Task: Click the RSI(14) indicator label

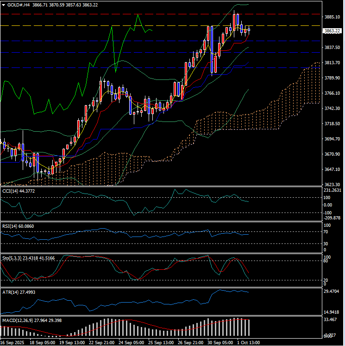Action: point(11,226)
